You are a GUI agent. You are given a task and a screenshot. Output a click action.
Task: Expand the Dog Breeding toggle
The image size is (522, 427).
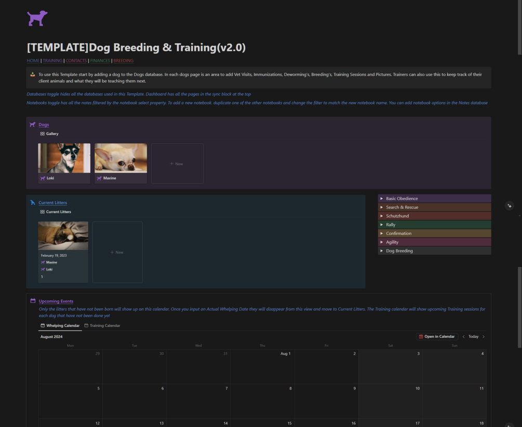382,251
